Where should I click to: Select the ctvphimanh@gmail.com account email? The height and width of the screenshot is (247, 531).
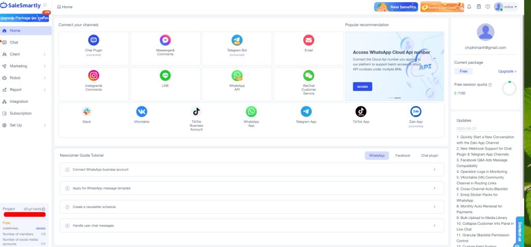point(485,48)
